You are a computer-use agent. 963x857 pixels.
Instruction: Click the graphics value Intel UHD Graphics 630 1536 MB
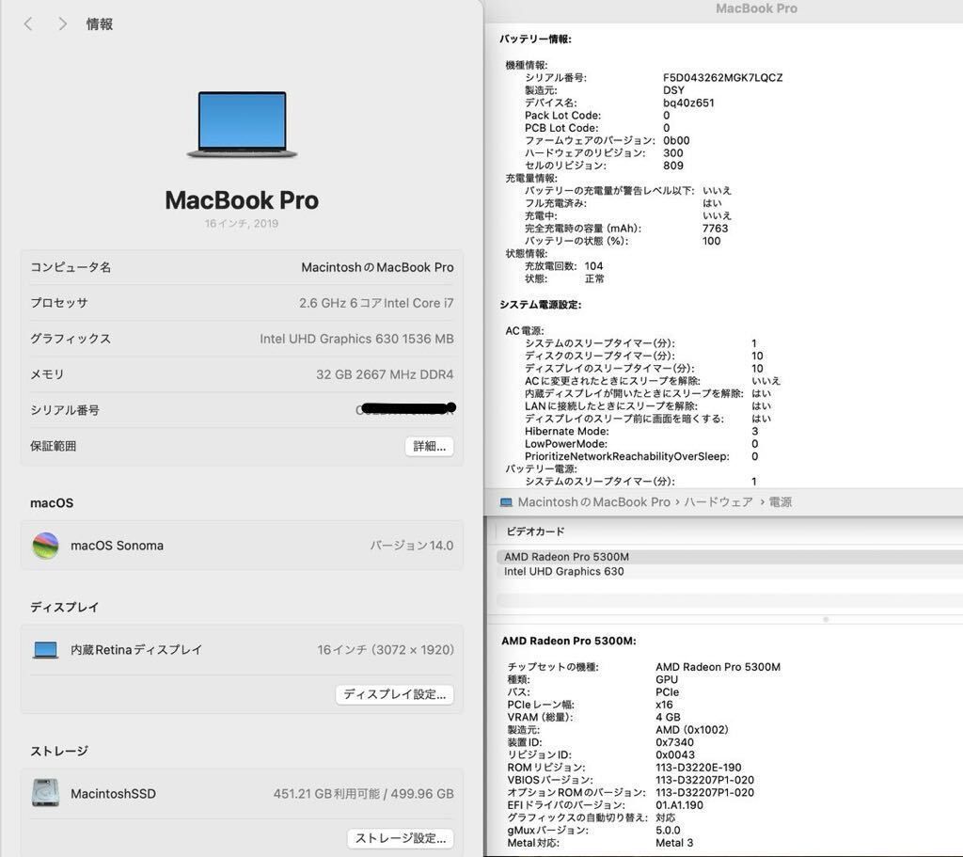pos(356,339)
